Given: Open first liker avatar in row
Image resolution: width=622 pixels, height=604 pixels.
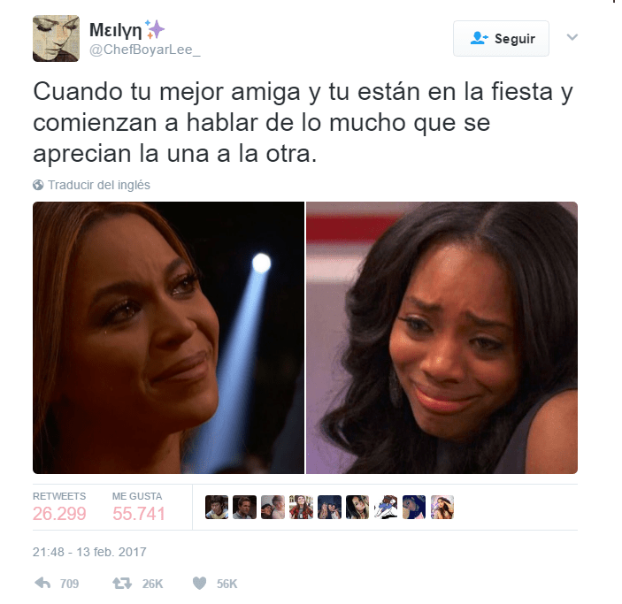Looking at the screenshot, I should 217,508.
